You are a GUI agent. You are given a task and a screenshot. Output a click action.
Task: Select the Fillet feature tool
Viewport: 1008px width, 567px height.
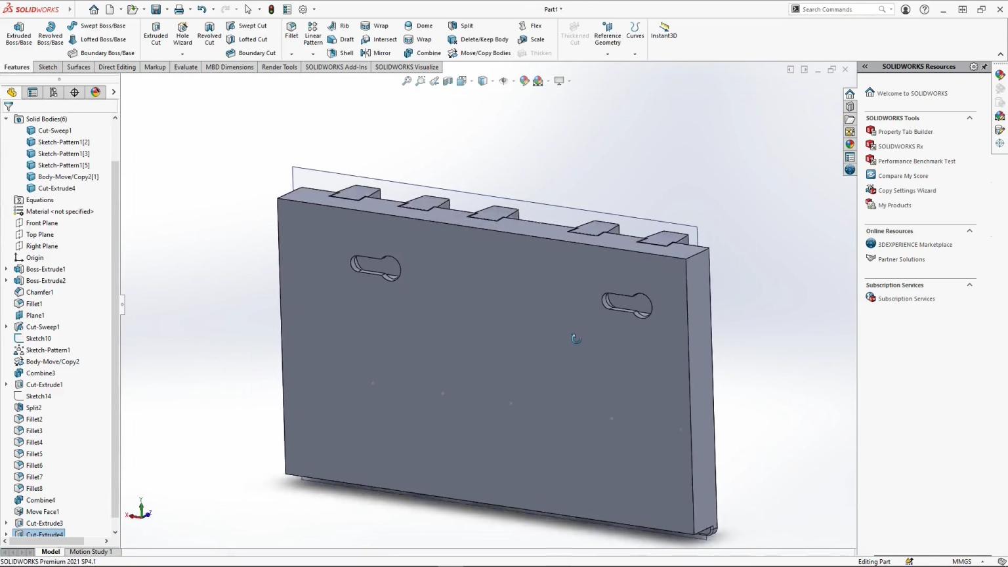point(291,30)
